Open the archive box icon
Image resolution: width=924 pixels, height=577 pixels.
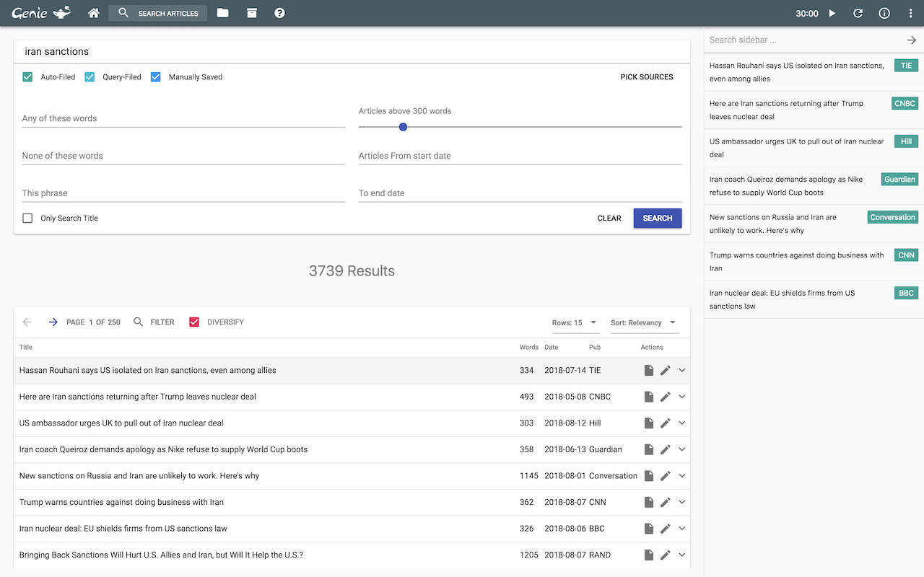pyautogui.click(x=251, y=13)
